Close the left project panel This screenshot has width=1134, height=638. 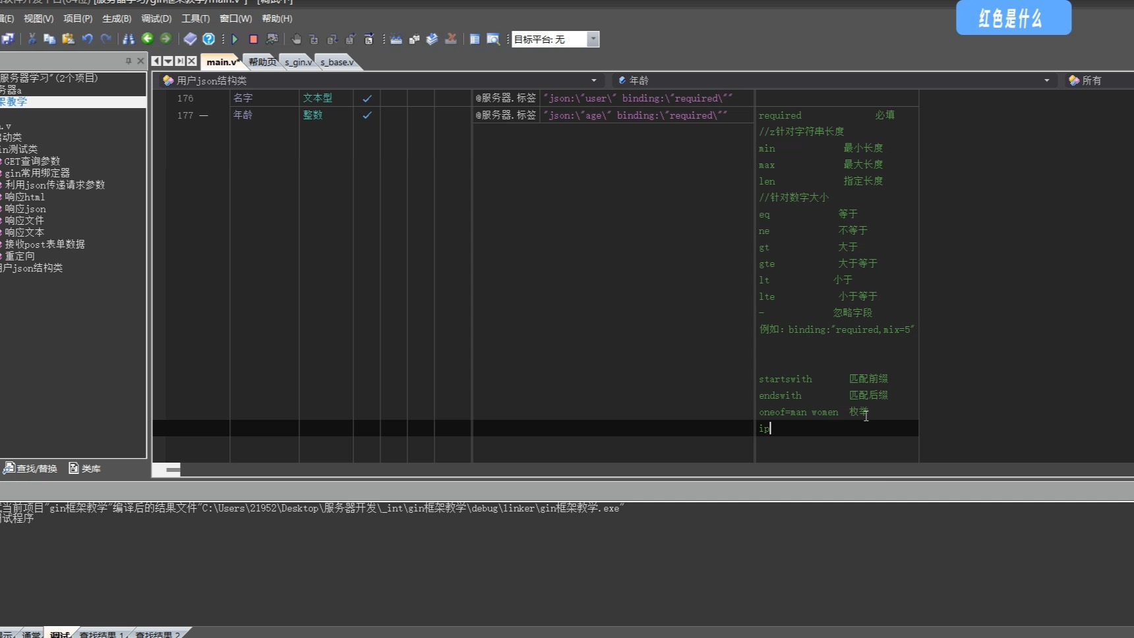(x=140, y=61)
